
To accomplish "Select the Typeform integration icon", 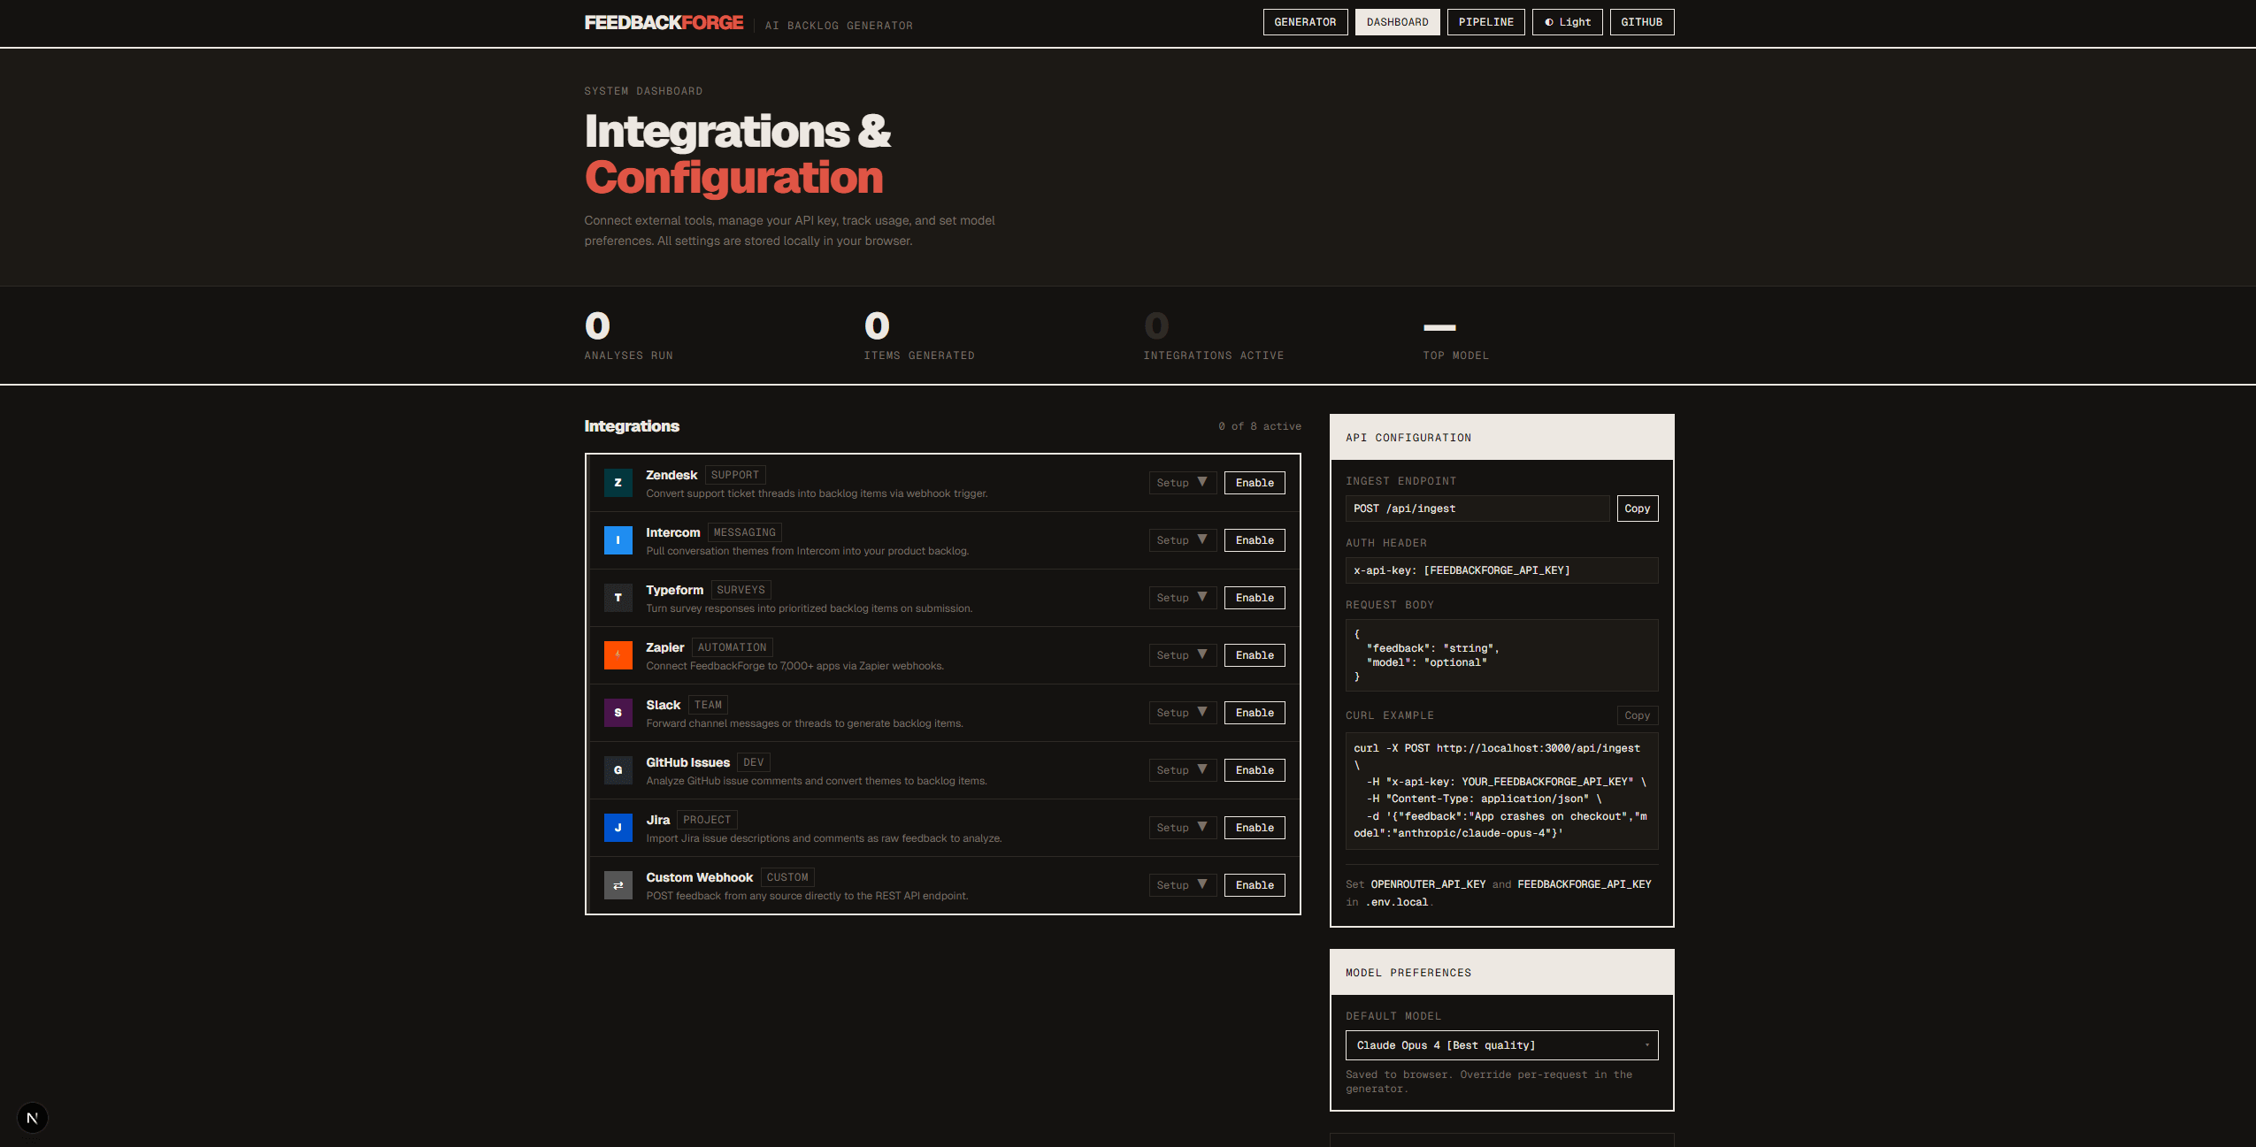I will [618, 598].
